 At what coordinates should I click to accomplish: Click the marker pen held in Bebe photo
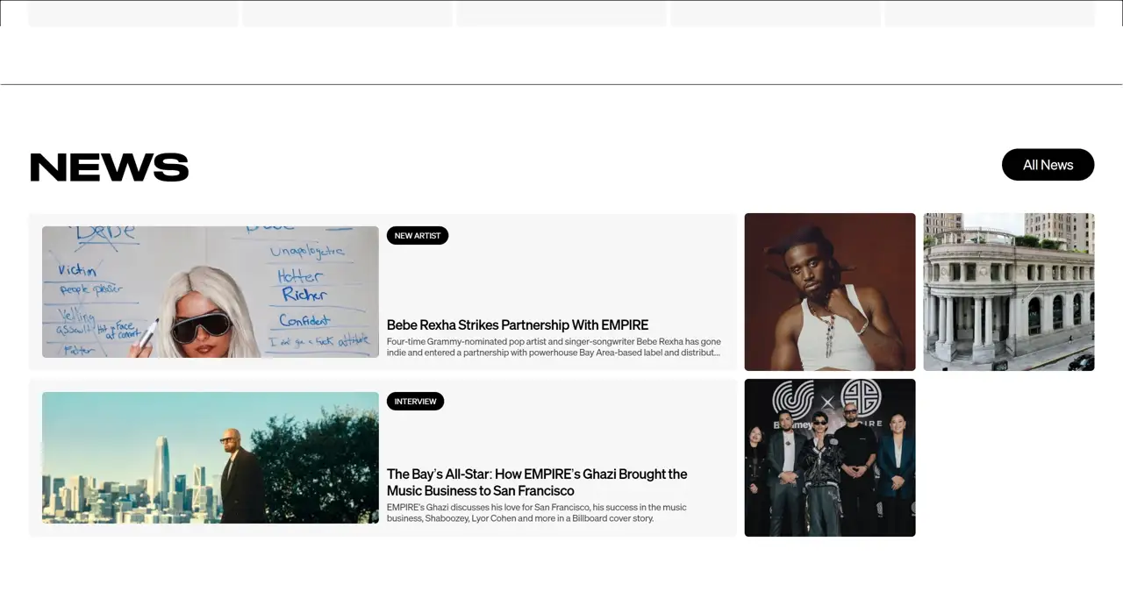(x=147, y=333)
